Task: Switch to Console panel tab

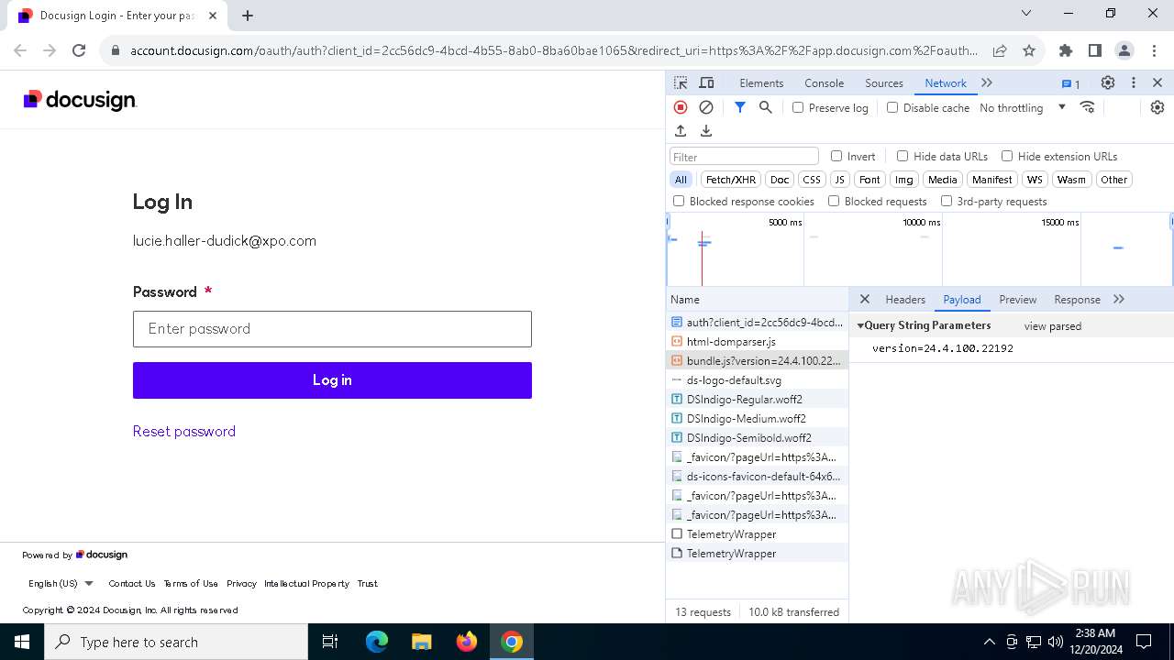Action: (824, 82)
